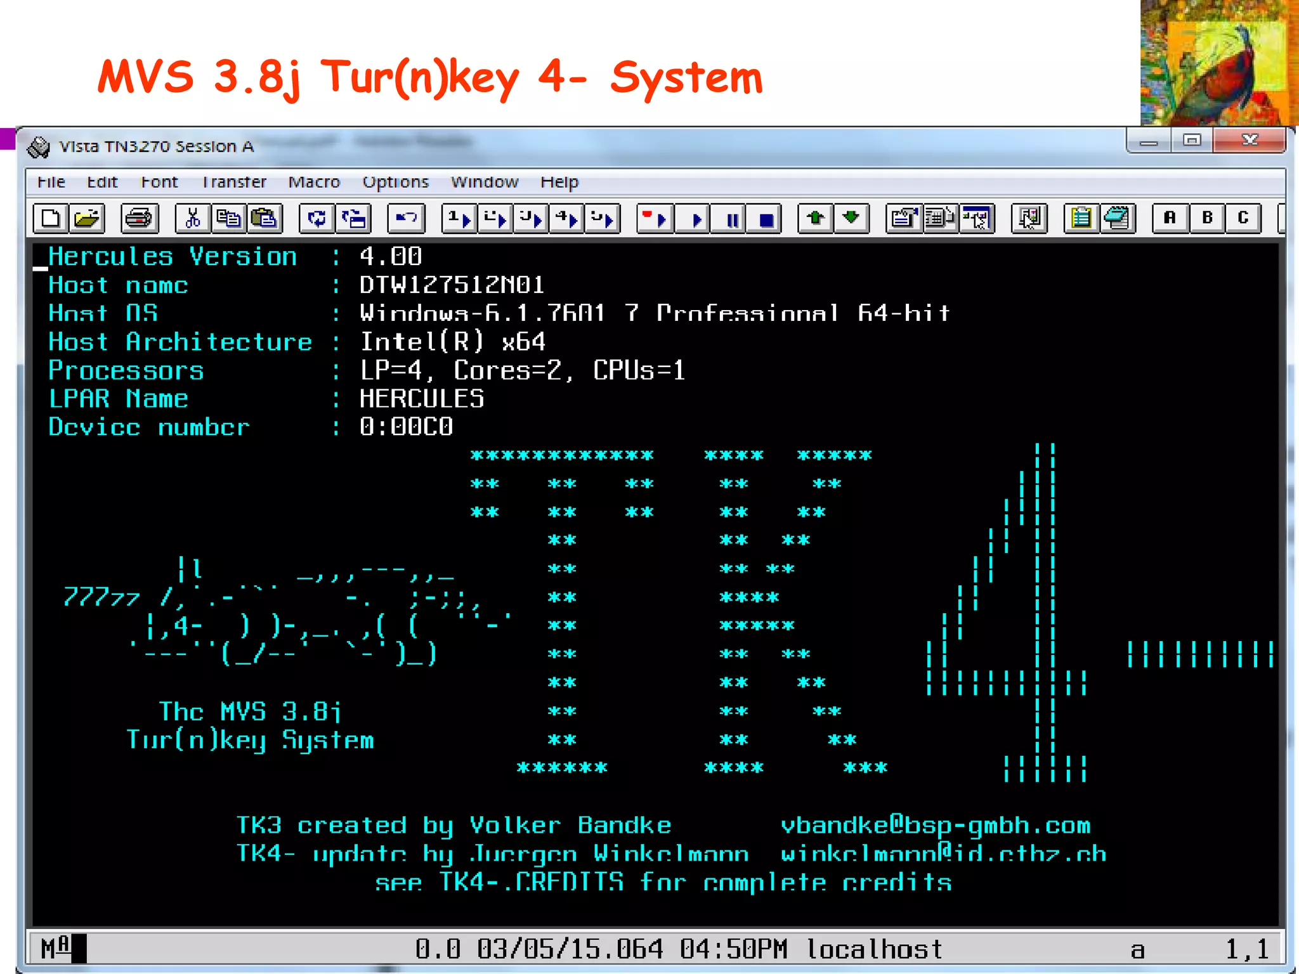The image size is (1299, 974).
Task: Close the TN3270 Session A window
Action: [x=1250, y=141]
